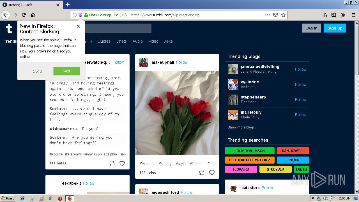Select the FLOWERS trending search
Viewport: 359px width, 202px height.
click(241, 169)
